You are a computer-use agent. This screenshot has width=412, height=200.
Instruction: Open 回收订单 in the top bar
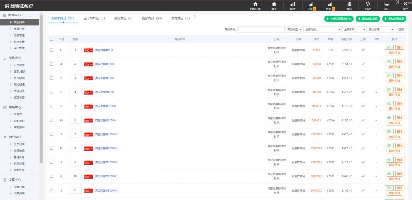tap(255, 6)
